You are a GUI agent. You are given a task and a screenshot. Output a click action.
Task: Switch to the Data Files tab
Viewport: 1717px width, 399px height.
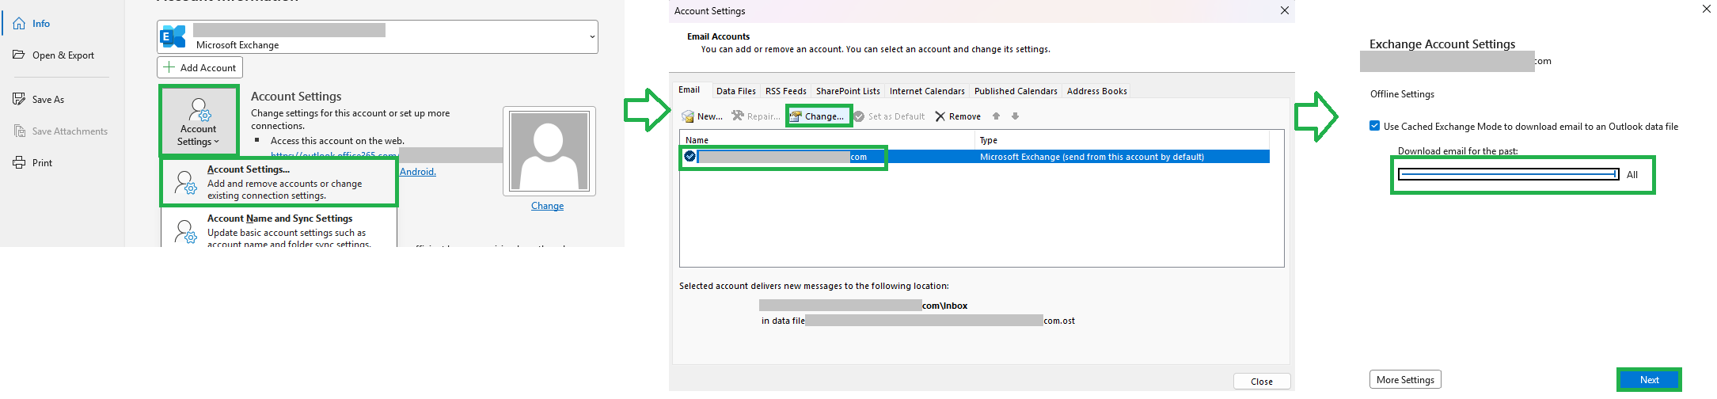point(736,91)
